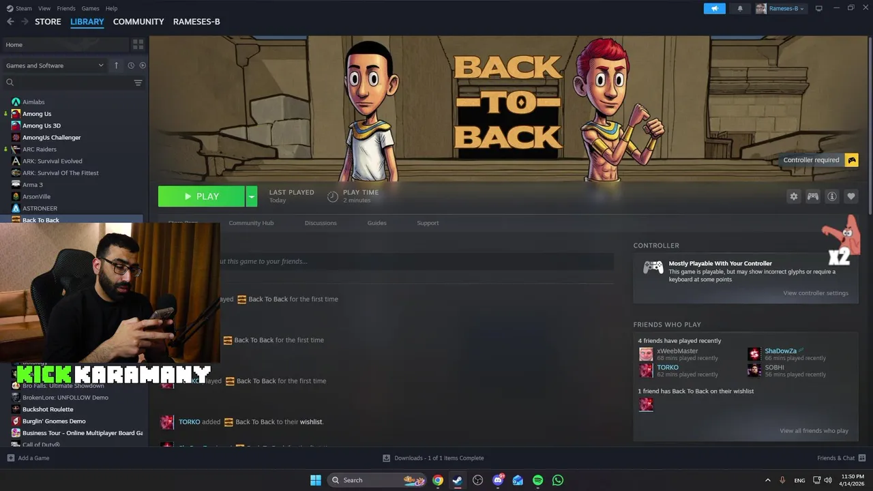The image size is (873, 491).
Task: Open the announcements megaphone icon
Action: click(714, 8)
